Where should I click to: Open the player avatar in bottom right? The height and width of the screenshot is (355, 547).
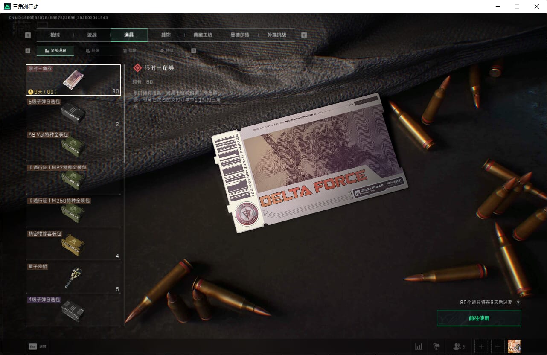515,346
